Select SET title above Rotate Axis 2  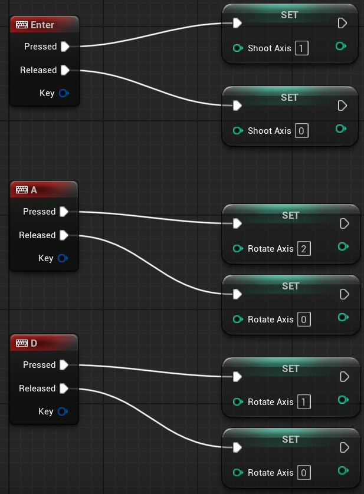click(290, 215)
